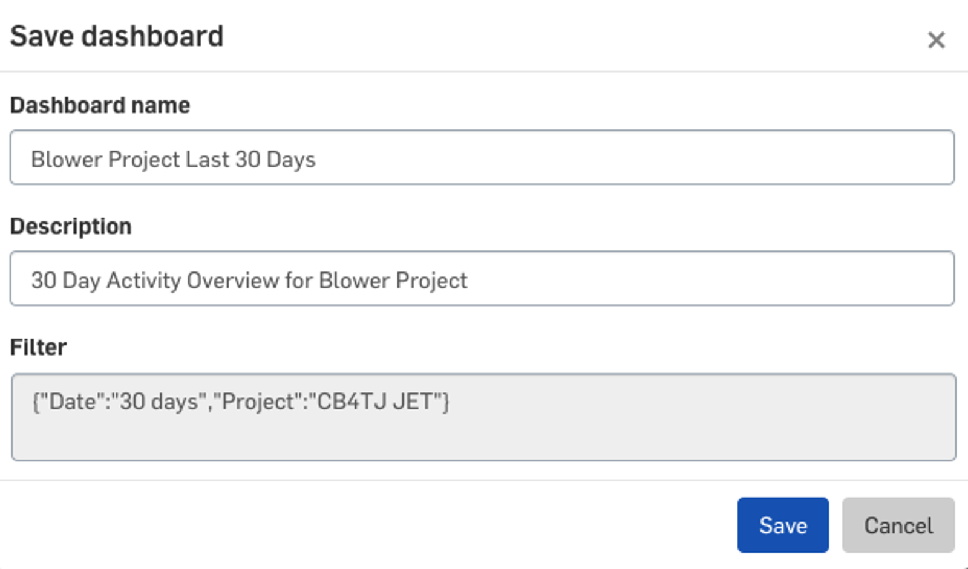Click the read-only Filter text area

tap(483, 417)
